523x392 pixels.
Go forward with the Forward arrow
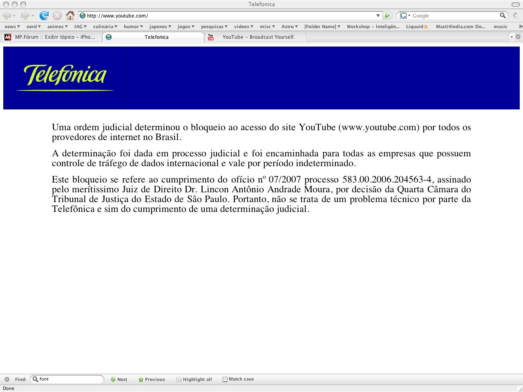(x=25, y=16)
